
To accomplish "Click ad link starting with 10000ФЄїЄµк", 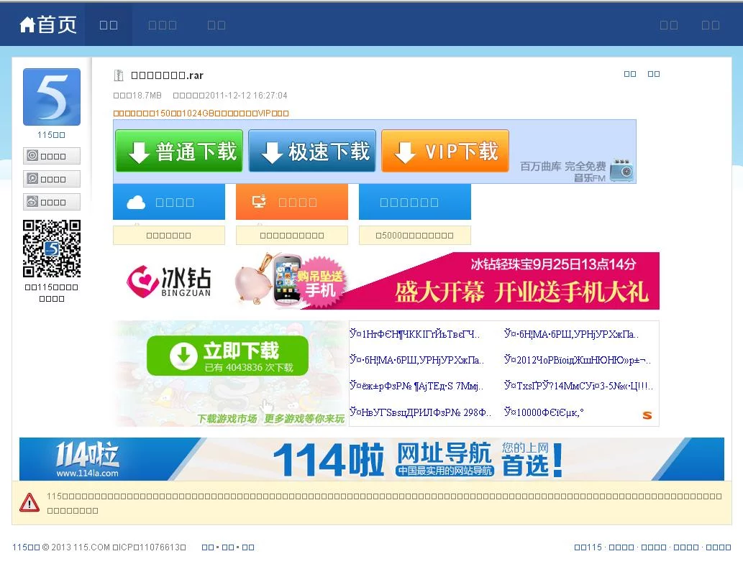I will pyautogui.click(x=544, y=412).
